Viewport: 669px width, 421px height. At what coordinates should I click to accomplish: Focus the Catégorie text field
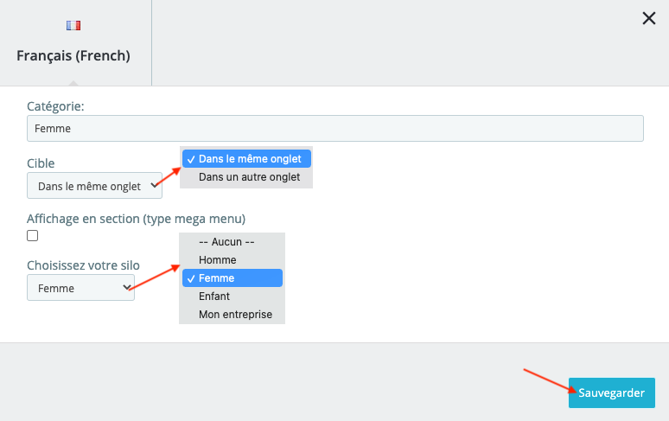pyautogui.click(x=334, y=128)
